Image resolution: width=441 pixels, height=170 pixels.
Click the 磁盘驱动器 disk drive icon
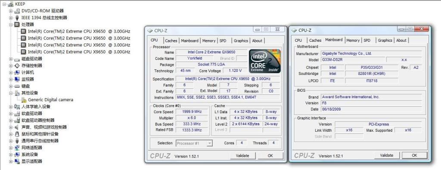tap(17, 59)
